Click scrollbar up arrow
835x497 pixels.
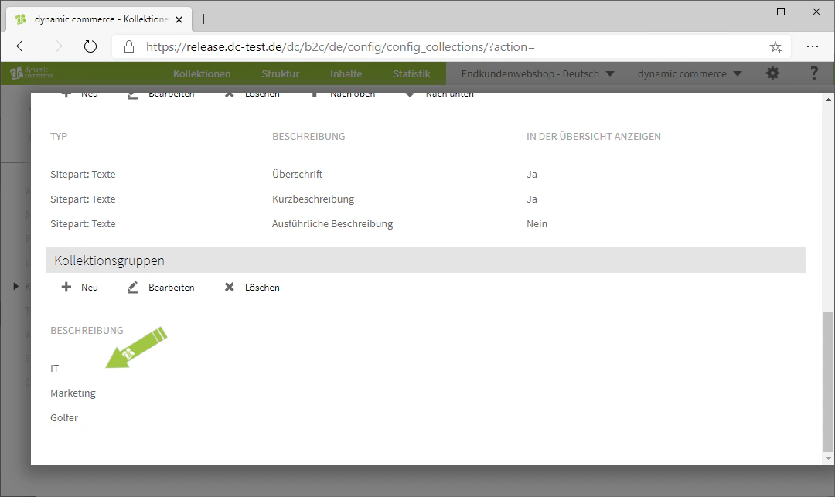pyautogui.click(x=827, y=99)
